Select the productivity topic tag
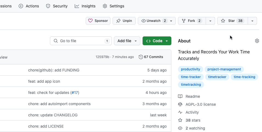Screen dimensions: 262x132 click(191, 69)
